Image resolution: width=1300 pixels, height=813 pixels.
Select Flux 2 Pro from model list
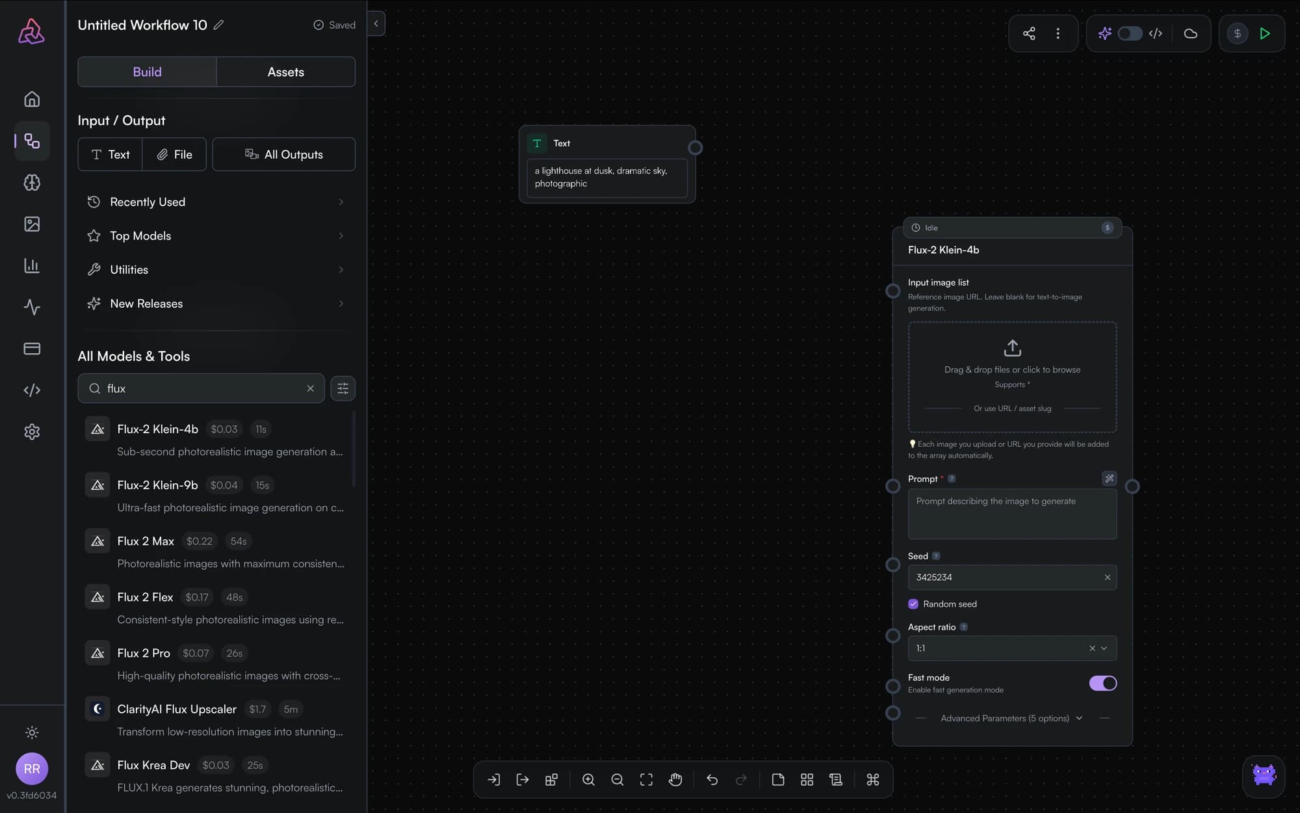(216, 663)
